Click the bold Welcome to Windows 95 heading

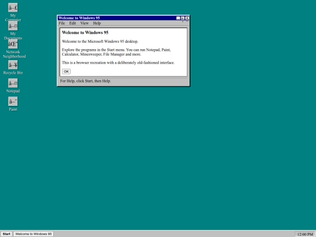[85, 32]
